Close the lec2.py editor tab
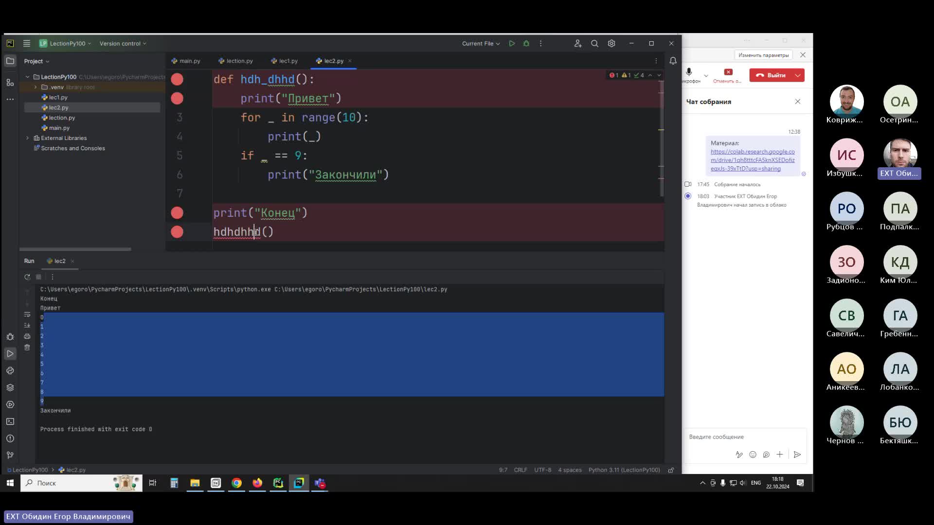The image size is (934, 525). pos(350,61)
